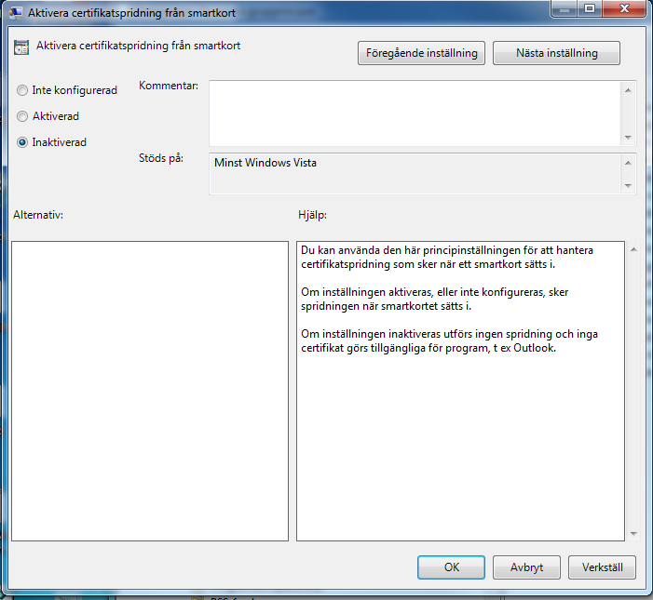Screen dimensions: 653x600
Task: Cancel with the Avbryt button
Action: [x=527, y=567]
